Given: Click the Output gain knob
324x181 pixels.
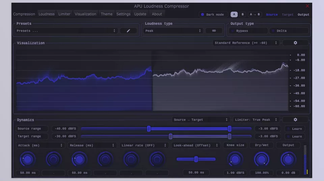Looking at the screenshot, I should click(288, 159).
